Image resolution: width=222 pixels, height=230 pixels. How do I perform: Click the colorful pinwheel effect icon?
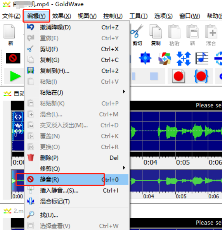[x=165, y=58]
